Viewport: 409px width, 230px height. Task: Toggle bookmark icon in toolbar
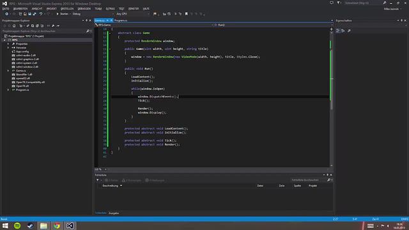pyautogui.click(x=186, y=14)
